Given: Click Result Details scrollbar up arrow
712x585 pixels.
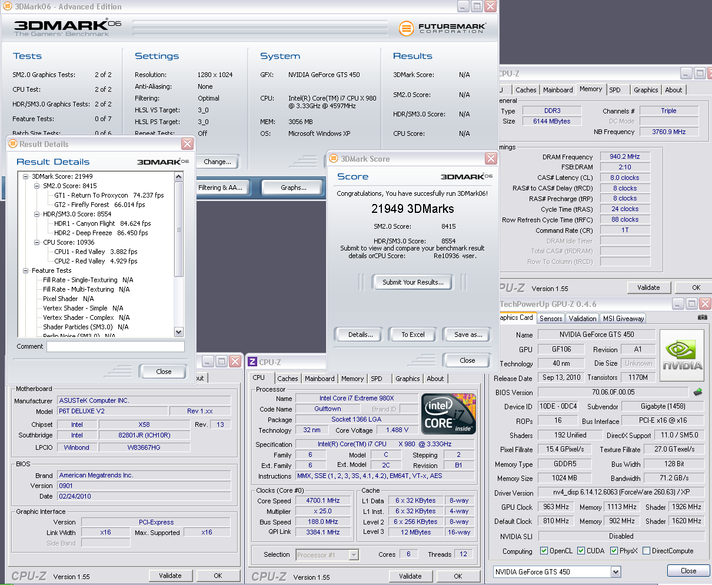Looking at the screenshot, I should (179, 176).
